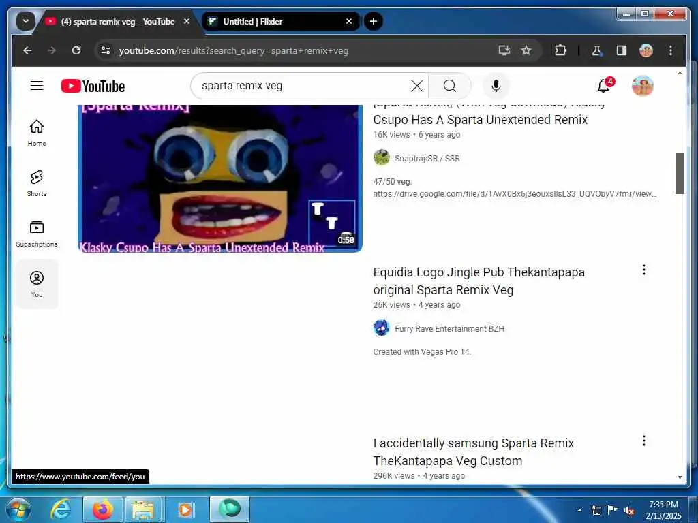Open the Windows Start button
This screenshot has height=523, width=698.
pyautogui.click(x=17, y=510)
